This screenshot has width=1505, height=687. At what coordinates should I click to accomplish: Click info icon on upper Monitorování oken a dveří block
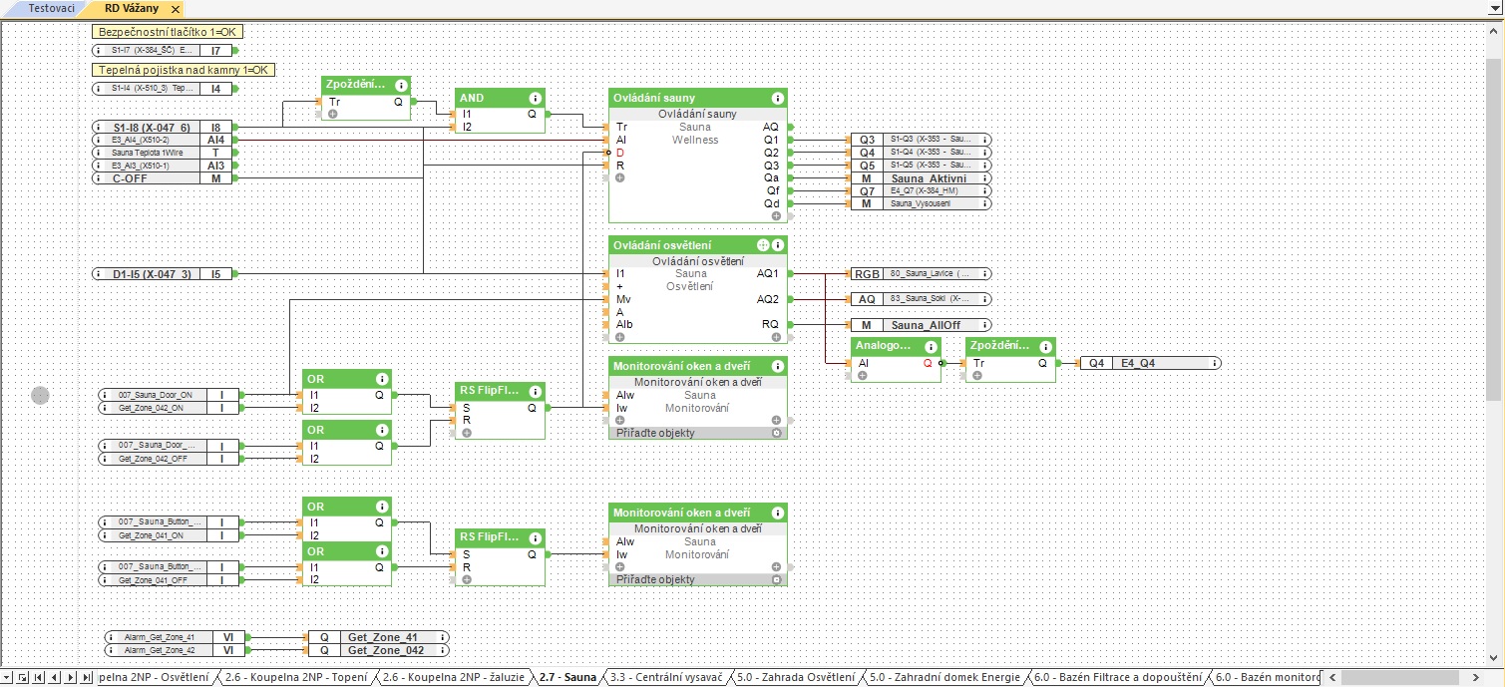pos(778,366)
